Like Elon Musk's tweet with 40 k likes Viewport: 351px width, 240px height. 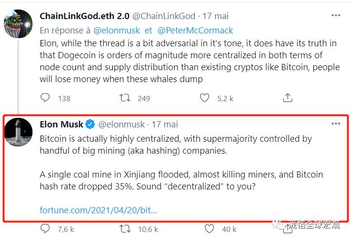[x=209, y=229]
